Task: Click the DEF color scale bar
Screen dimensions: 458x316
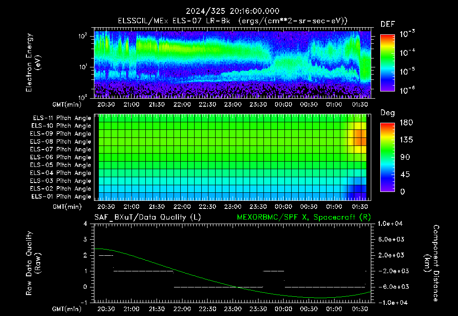Action: point(387,62)
